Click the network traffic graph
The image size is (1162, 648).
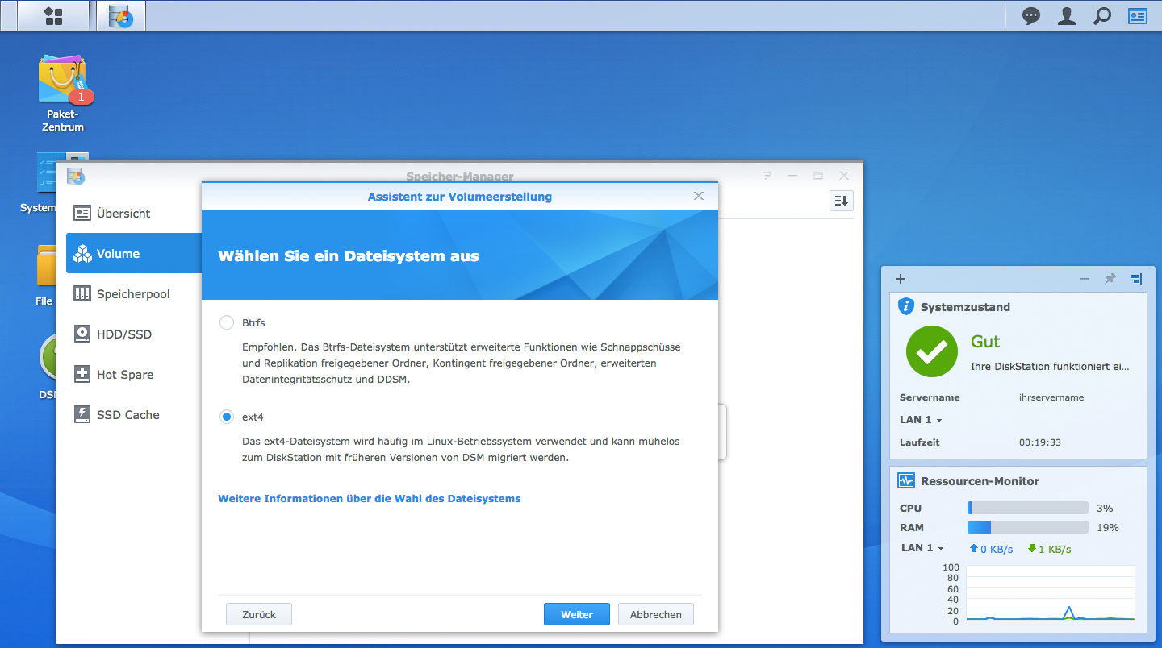(1051, 593)
